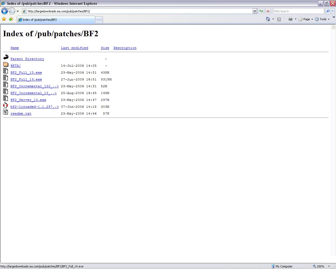
Task: Open the Tools menu
Action: click(x=322, y=19)
